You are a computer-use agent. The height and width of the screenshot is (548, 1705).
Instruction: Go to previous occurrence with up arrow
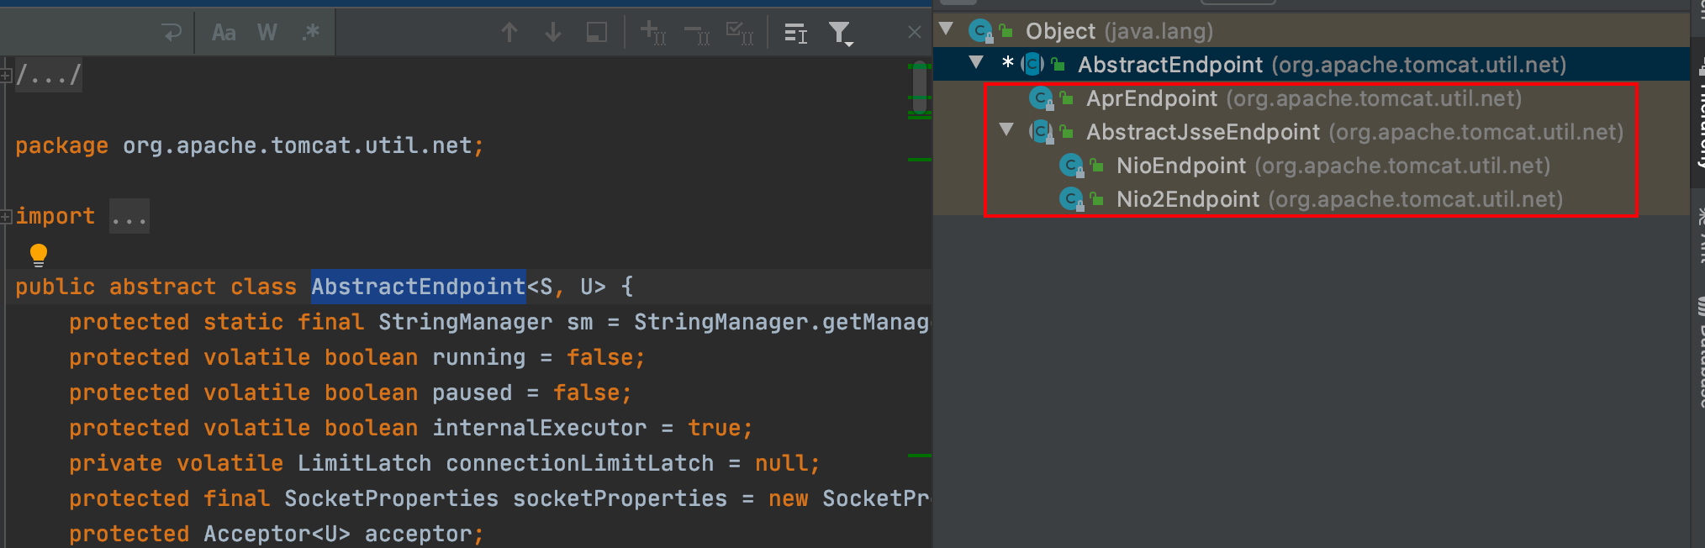pyautogui.click(x=509, y=33)
